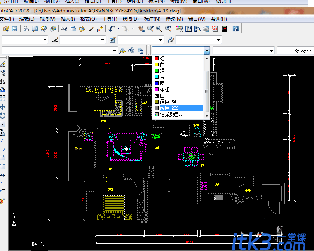Image resolution: width=314 pixels, height=251 pixels.
Task: Select 颜色 252 in the color list
Action: (x=179, y=108)
